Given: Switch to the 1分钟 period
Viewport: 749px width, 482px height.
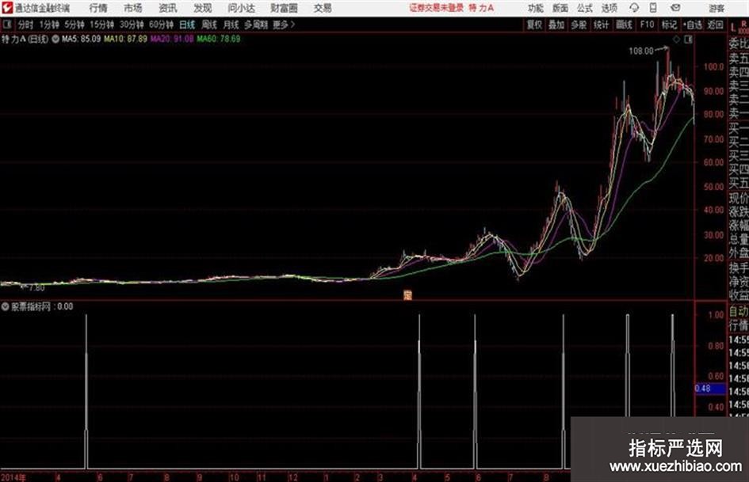Looking at the screenshot, I should (49, 25).
